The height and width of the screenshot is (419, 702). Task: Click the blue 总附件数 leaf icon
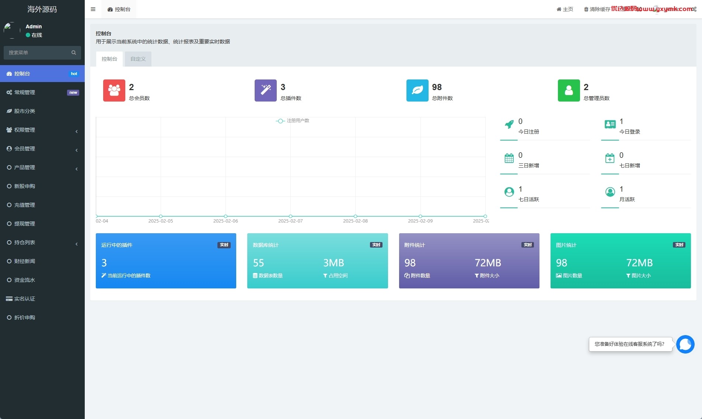418,90
